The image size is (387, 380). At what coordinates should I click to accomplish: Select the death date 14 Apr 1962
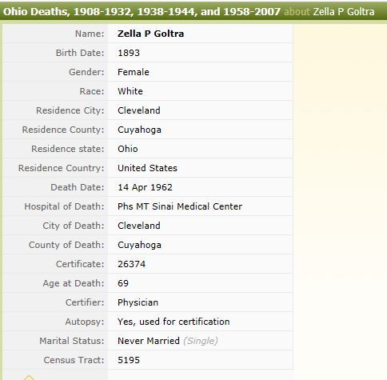[x=145, y=187]
